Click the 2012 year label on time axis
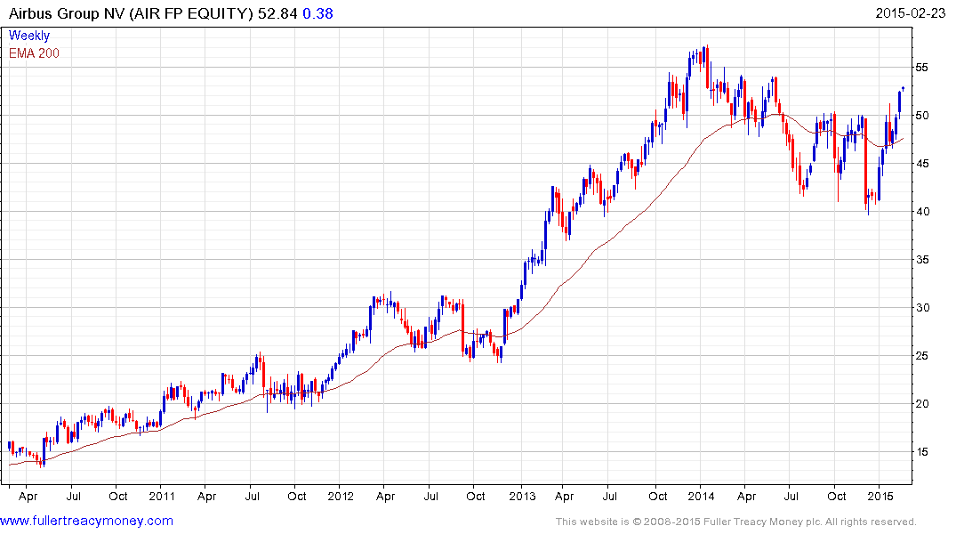Viewport: 956px width, 534px height. [341, 496]
